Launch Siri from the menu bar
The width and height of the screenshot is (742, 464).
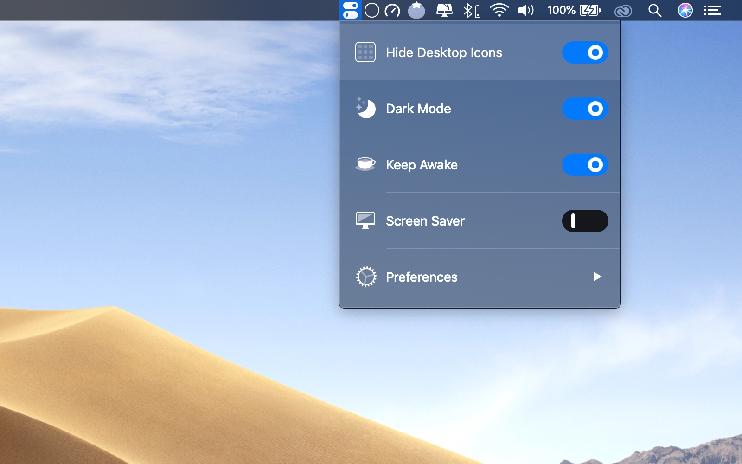coord(685,10)
